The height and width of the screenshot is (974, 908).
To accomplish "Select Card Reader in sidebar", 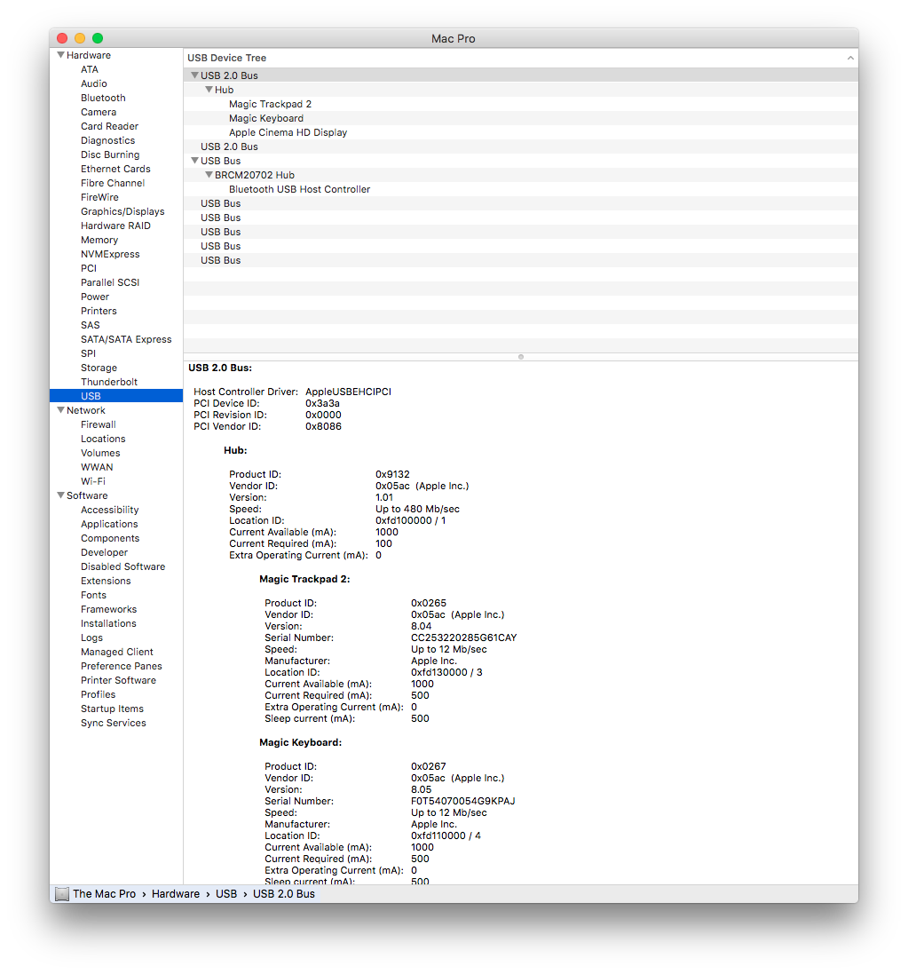I will 109,126.
